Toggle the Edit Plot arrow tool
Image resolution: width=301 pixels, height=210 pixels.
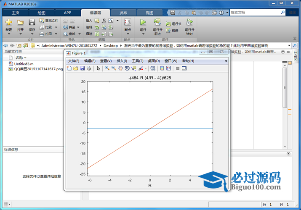pyautogui.click(x=99, y=68)
